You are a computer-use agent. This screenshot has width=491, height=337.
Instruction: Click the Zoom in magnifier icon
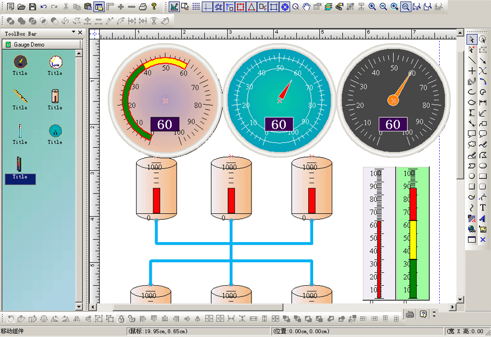[372, 7]
